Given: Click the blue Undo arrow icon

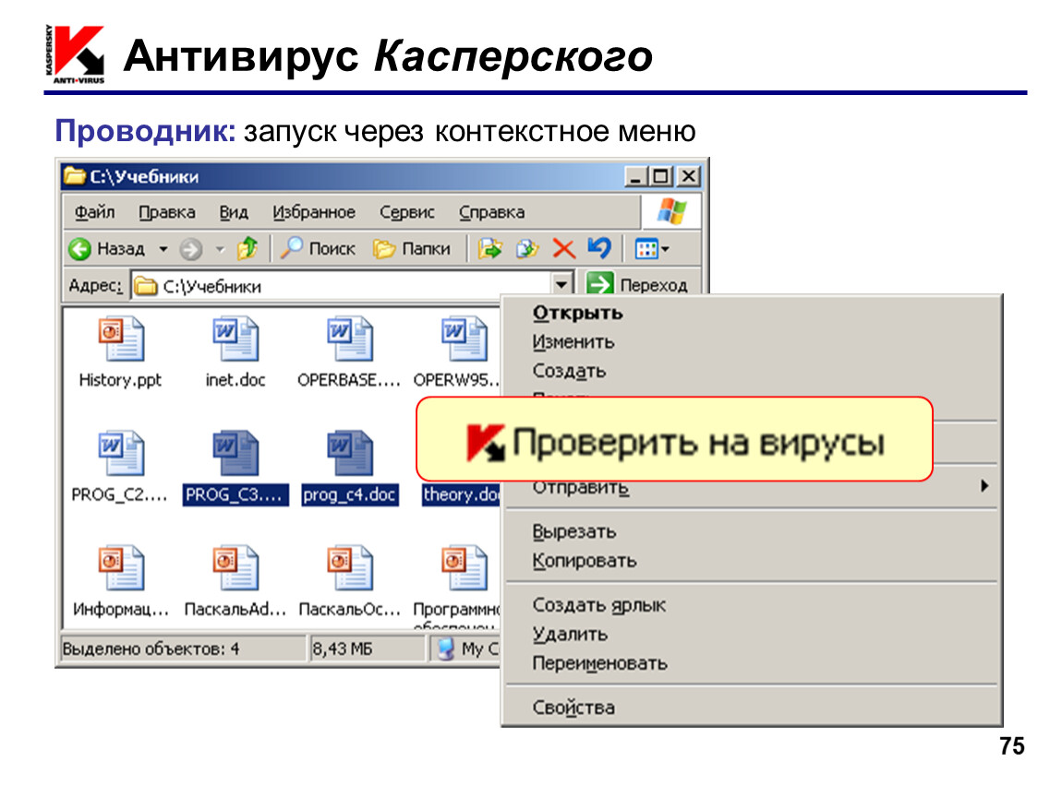Looking at the screenshot, I should click(x=599, y=247).
